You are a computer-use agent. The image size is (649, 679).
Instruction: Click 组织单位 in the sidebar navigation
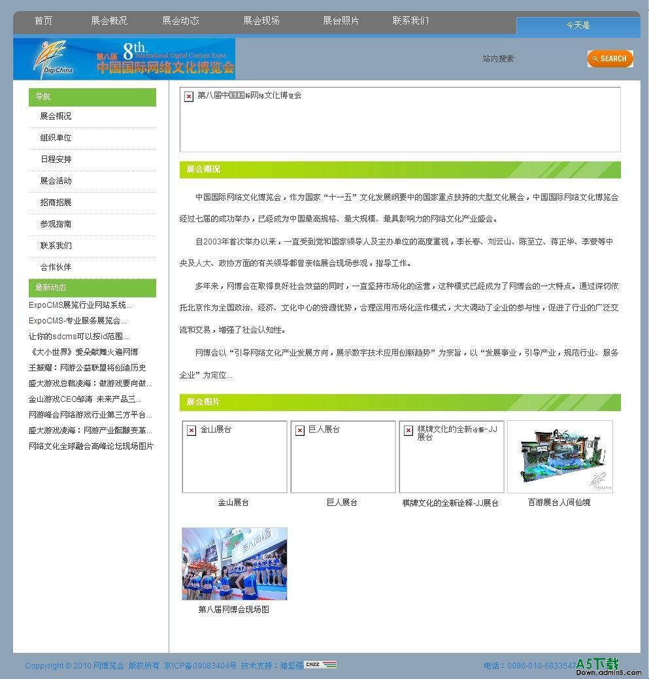(x=56, y=138)
